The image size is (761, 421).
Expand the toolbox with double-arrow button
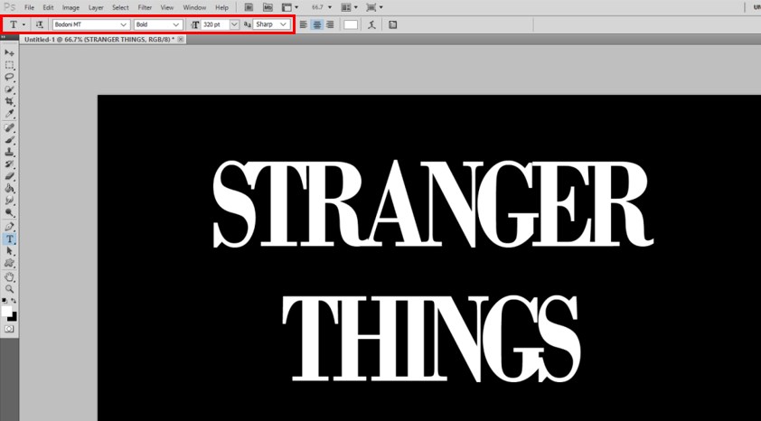click(x=3, y=37)
